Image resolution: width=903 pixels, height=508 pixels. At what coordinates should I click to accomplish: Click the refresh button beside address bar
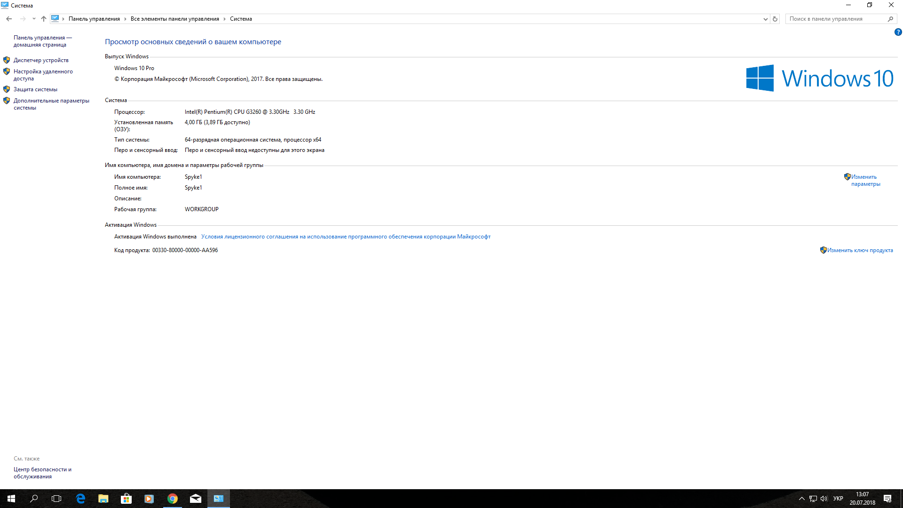coord(775,19)
